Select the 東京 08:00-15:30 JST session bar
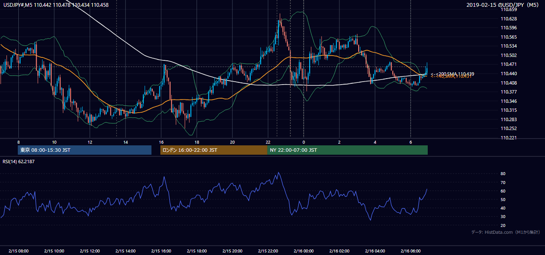 [x=84, y=150]
